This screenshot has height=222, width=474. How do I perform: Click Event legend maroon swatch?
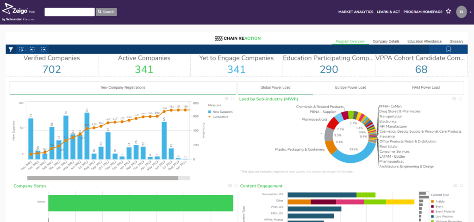click(x=433, y=207)
